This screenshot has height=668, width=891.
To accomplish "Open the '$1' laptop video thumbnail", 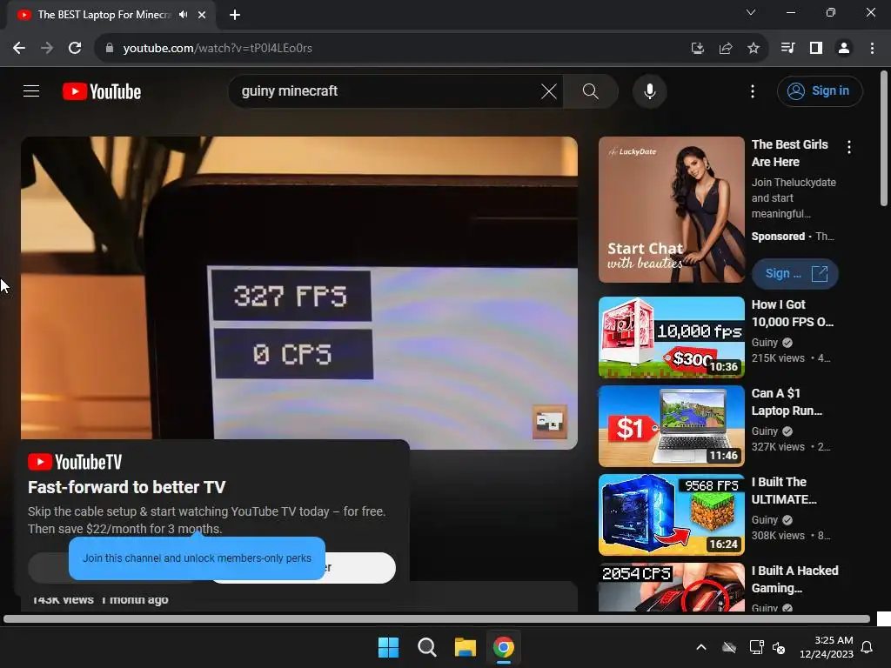I will click(x=671, y=426).
